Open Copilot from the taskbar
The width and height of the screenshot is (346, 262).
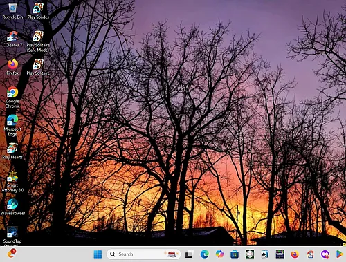[x=219, y=254]
